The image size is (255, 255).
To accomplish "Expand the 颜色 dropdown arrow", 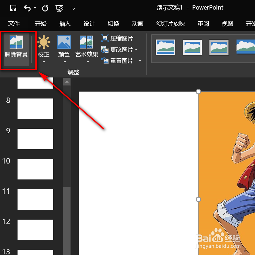I will click(65, 62).
